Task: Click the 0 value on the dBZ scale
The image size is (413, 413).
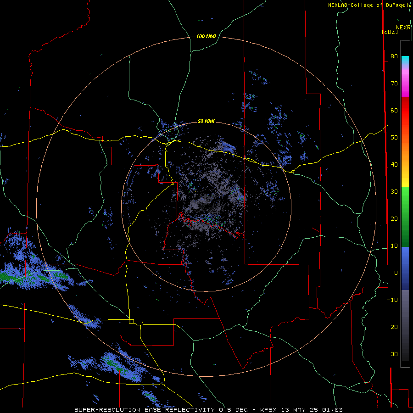Action: [396, 273]
